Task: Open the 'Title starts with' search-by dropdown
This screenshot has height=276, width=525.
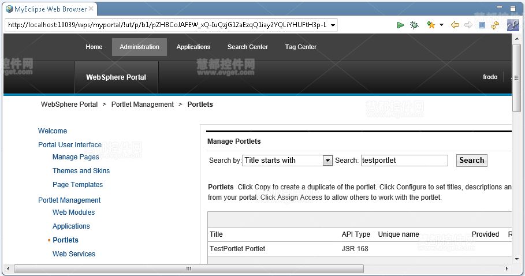Action: tap(287, 161)
